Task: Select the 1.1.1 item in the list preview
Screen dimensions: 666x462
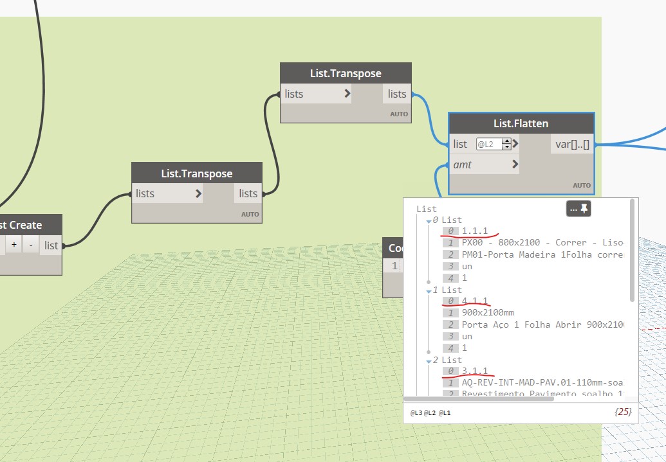Action: pyautogui.click(x=475, y=231)
